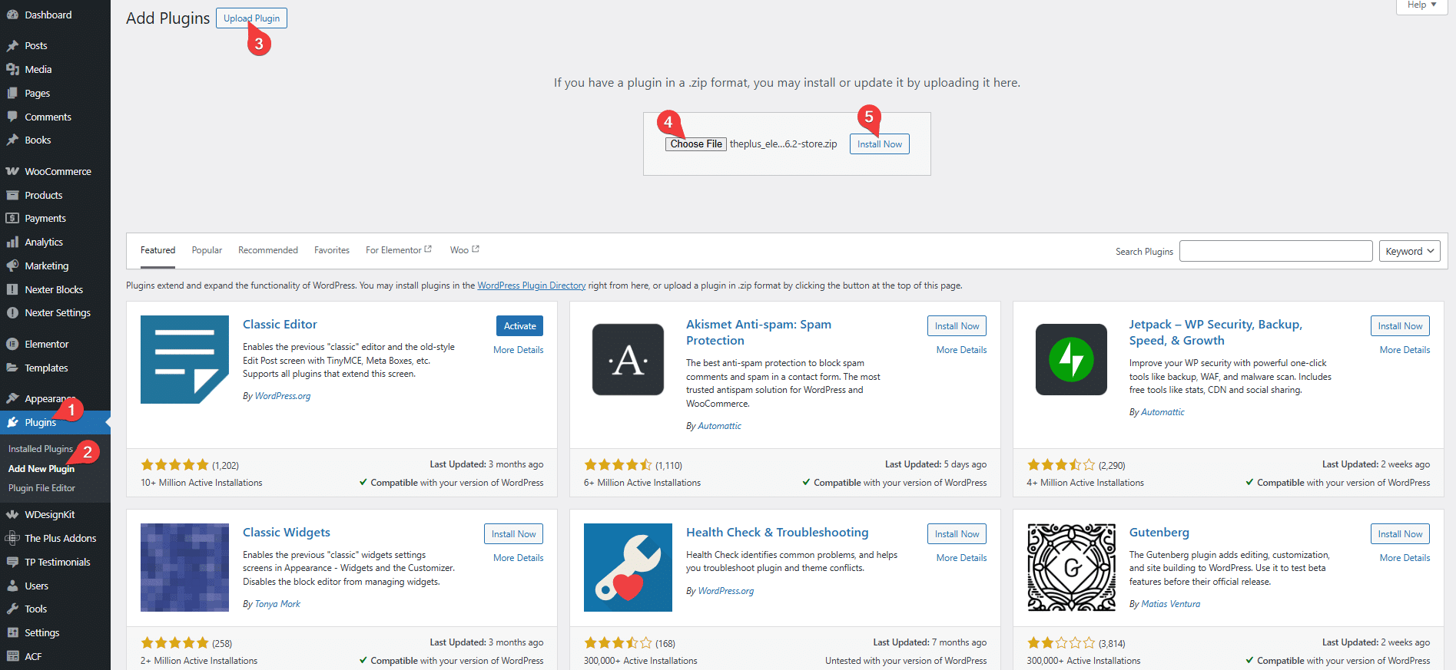Image resolution: width=1456 pixels, height=670 pixels.
Task: Click the Marketing megaphone icon
Action: [x=12, y=266]
